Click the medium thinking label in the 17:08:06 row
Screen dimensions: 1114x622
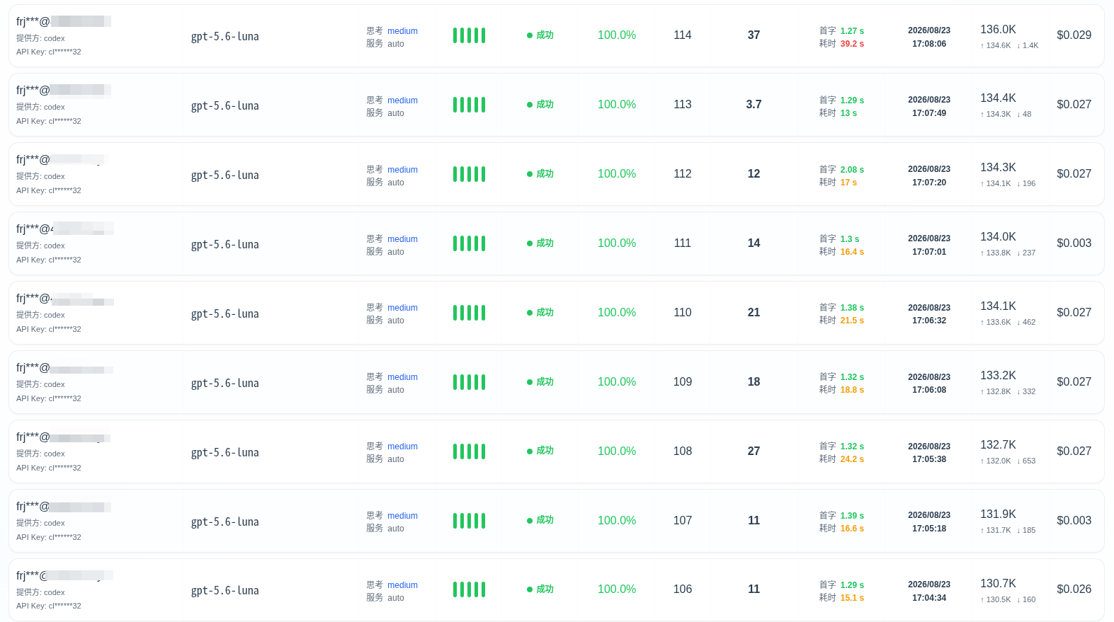[x=402, y=31]
